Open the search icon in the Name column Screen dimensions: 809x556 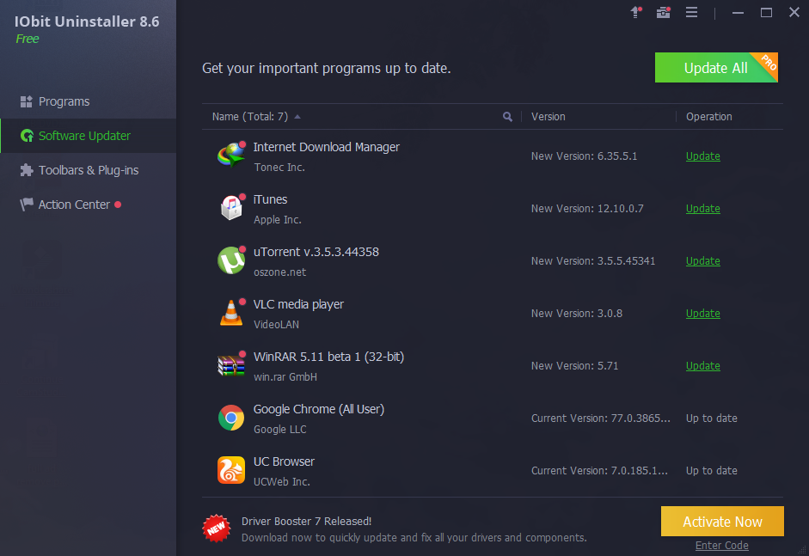click(x=507, y=116)
